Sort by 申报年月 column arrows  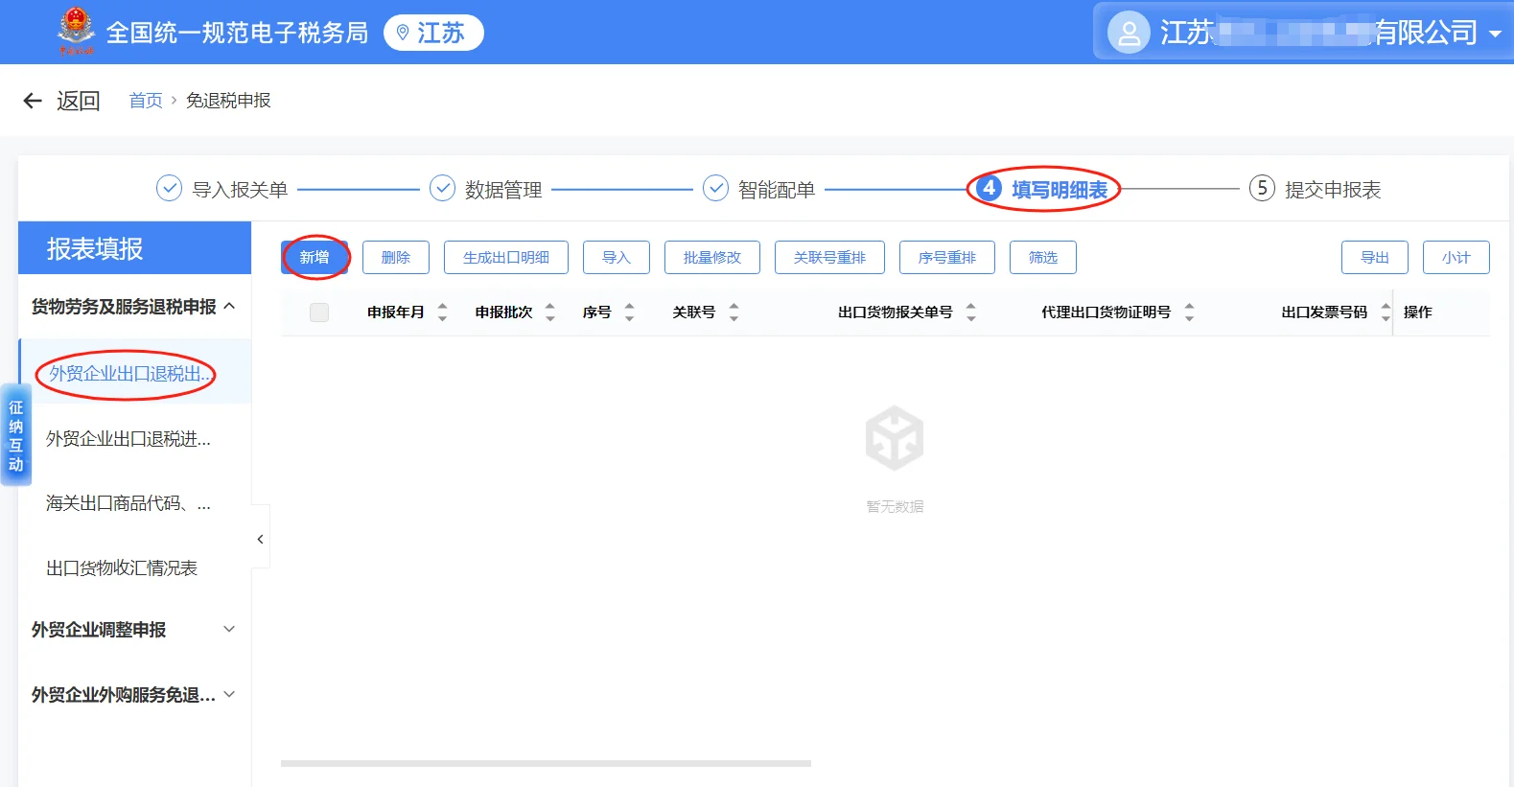(442, 312)
